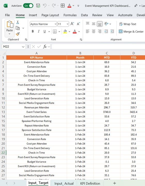Open the File menu
Viewport: 145px width, 186px height.
point(7,15)
